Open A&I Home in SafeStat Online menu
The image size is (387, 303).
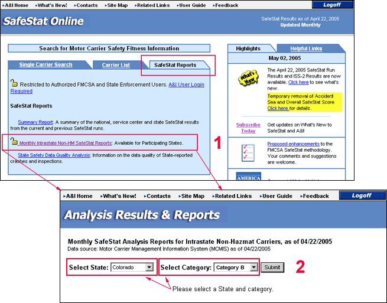click(15, 5)
